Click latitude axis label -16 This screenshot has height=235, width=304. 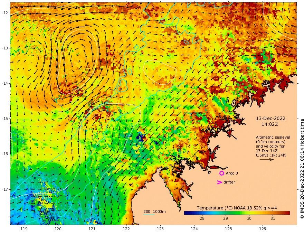click(5, 154)
